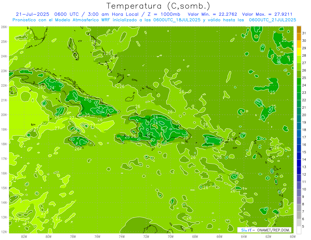Click the "13N" latitude axis label
Screen dimensions: 311x240
pyautogui.click(x=4, y=217)
